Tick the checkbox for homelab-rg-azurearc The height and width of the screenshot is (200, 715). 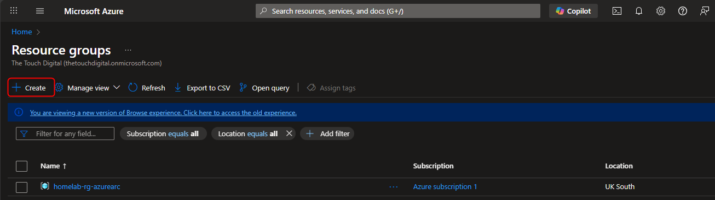tap(21, 187)
